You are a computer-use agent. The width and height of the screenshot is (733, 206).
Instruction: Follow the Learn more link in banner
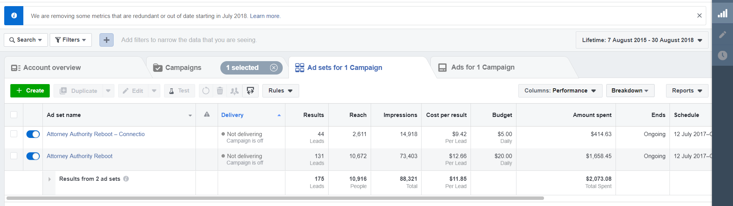point(265,16)
